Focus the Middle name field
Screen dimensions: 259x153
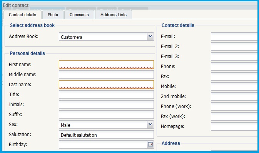(106, 75)
